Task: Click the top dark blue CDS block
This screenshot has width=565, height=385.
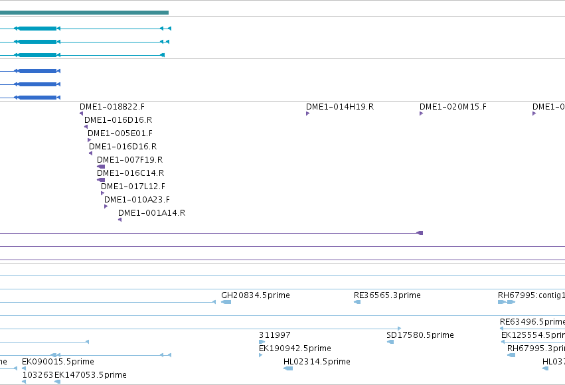Action: pyautogui.click(x=37, y=71)
